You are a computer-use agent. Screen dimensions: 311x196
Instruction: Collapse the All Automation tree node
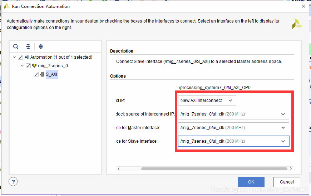click(14, 57)
